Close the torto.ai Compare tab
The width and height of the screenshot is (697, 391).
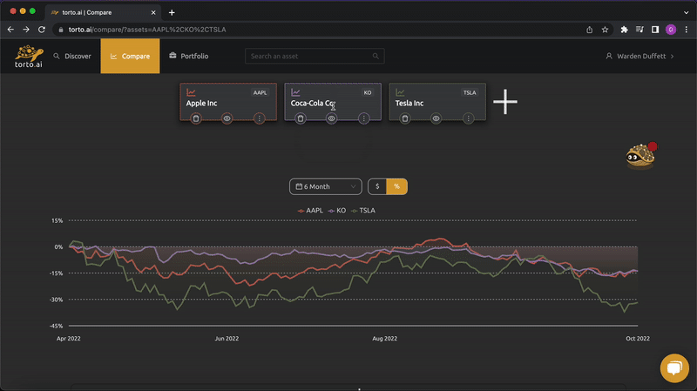point(153,12)
